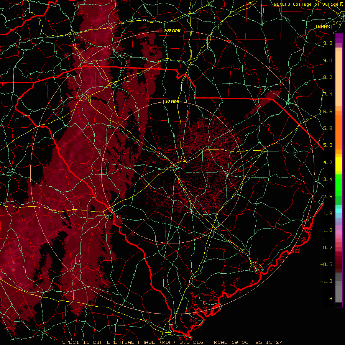The height and width of the screenshot is (345, 345).
Task: Click the -0.5 legend value
Action: tap(326, 264)
